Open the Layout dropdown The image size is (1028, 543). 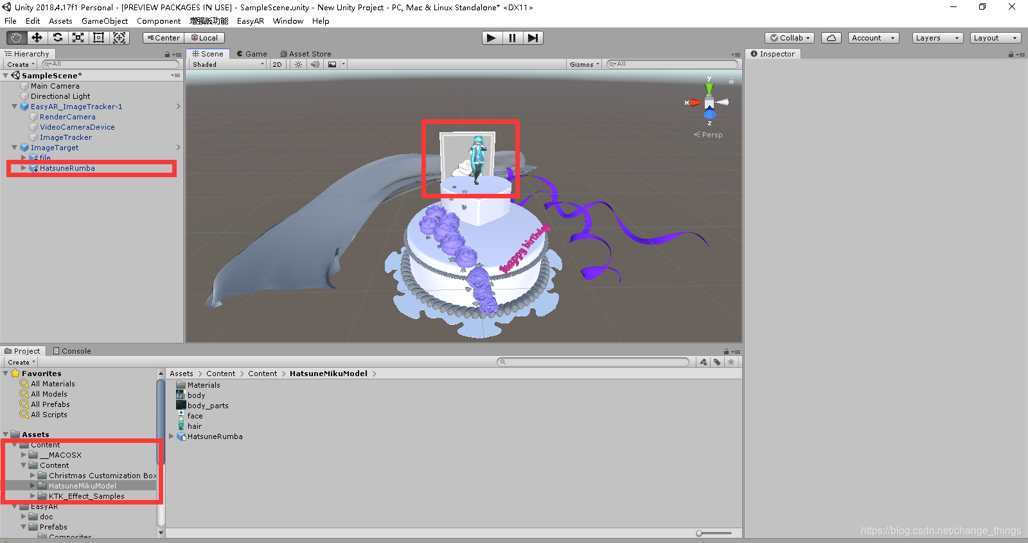[x=995, y=38]
